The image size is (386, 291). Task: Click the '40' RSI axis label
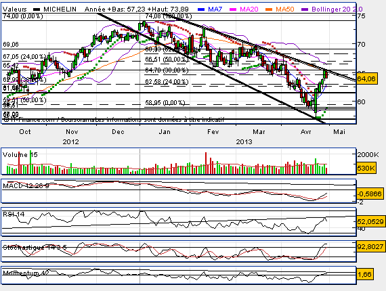click(x=362, y=229)
